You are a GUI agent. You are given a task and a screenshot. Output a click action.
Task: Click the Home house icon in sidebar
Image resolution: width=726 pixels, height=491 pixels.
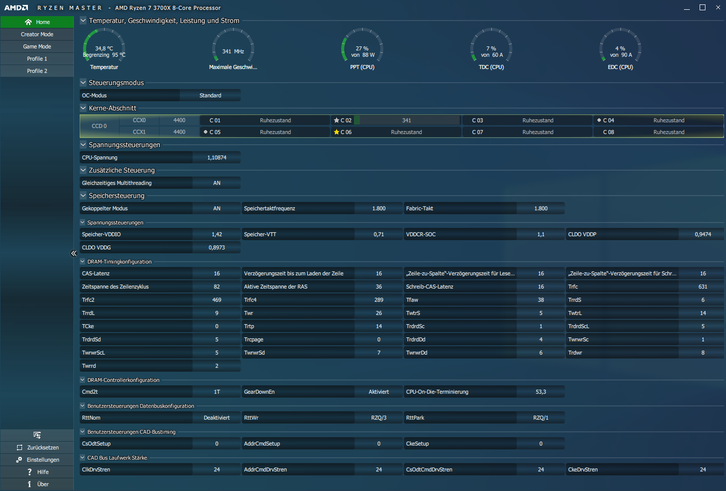click(x=28, y=22)
